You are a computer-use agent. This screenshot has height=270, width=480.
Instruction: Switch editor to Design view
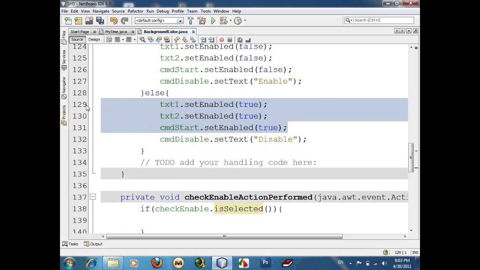click(94, 39)
